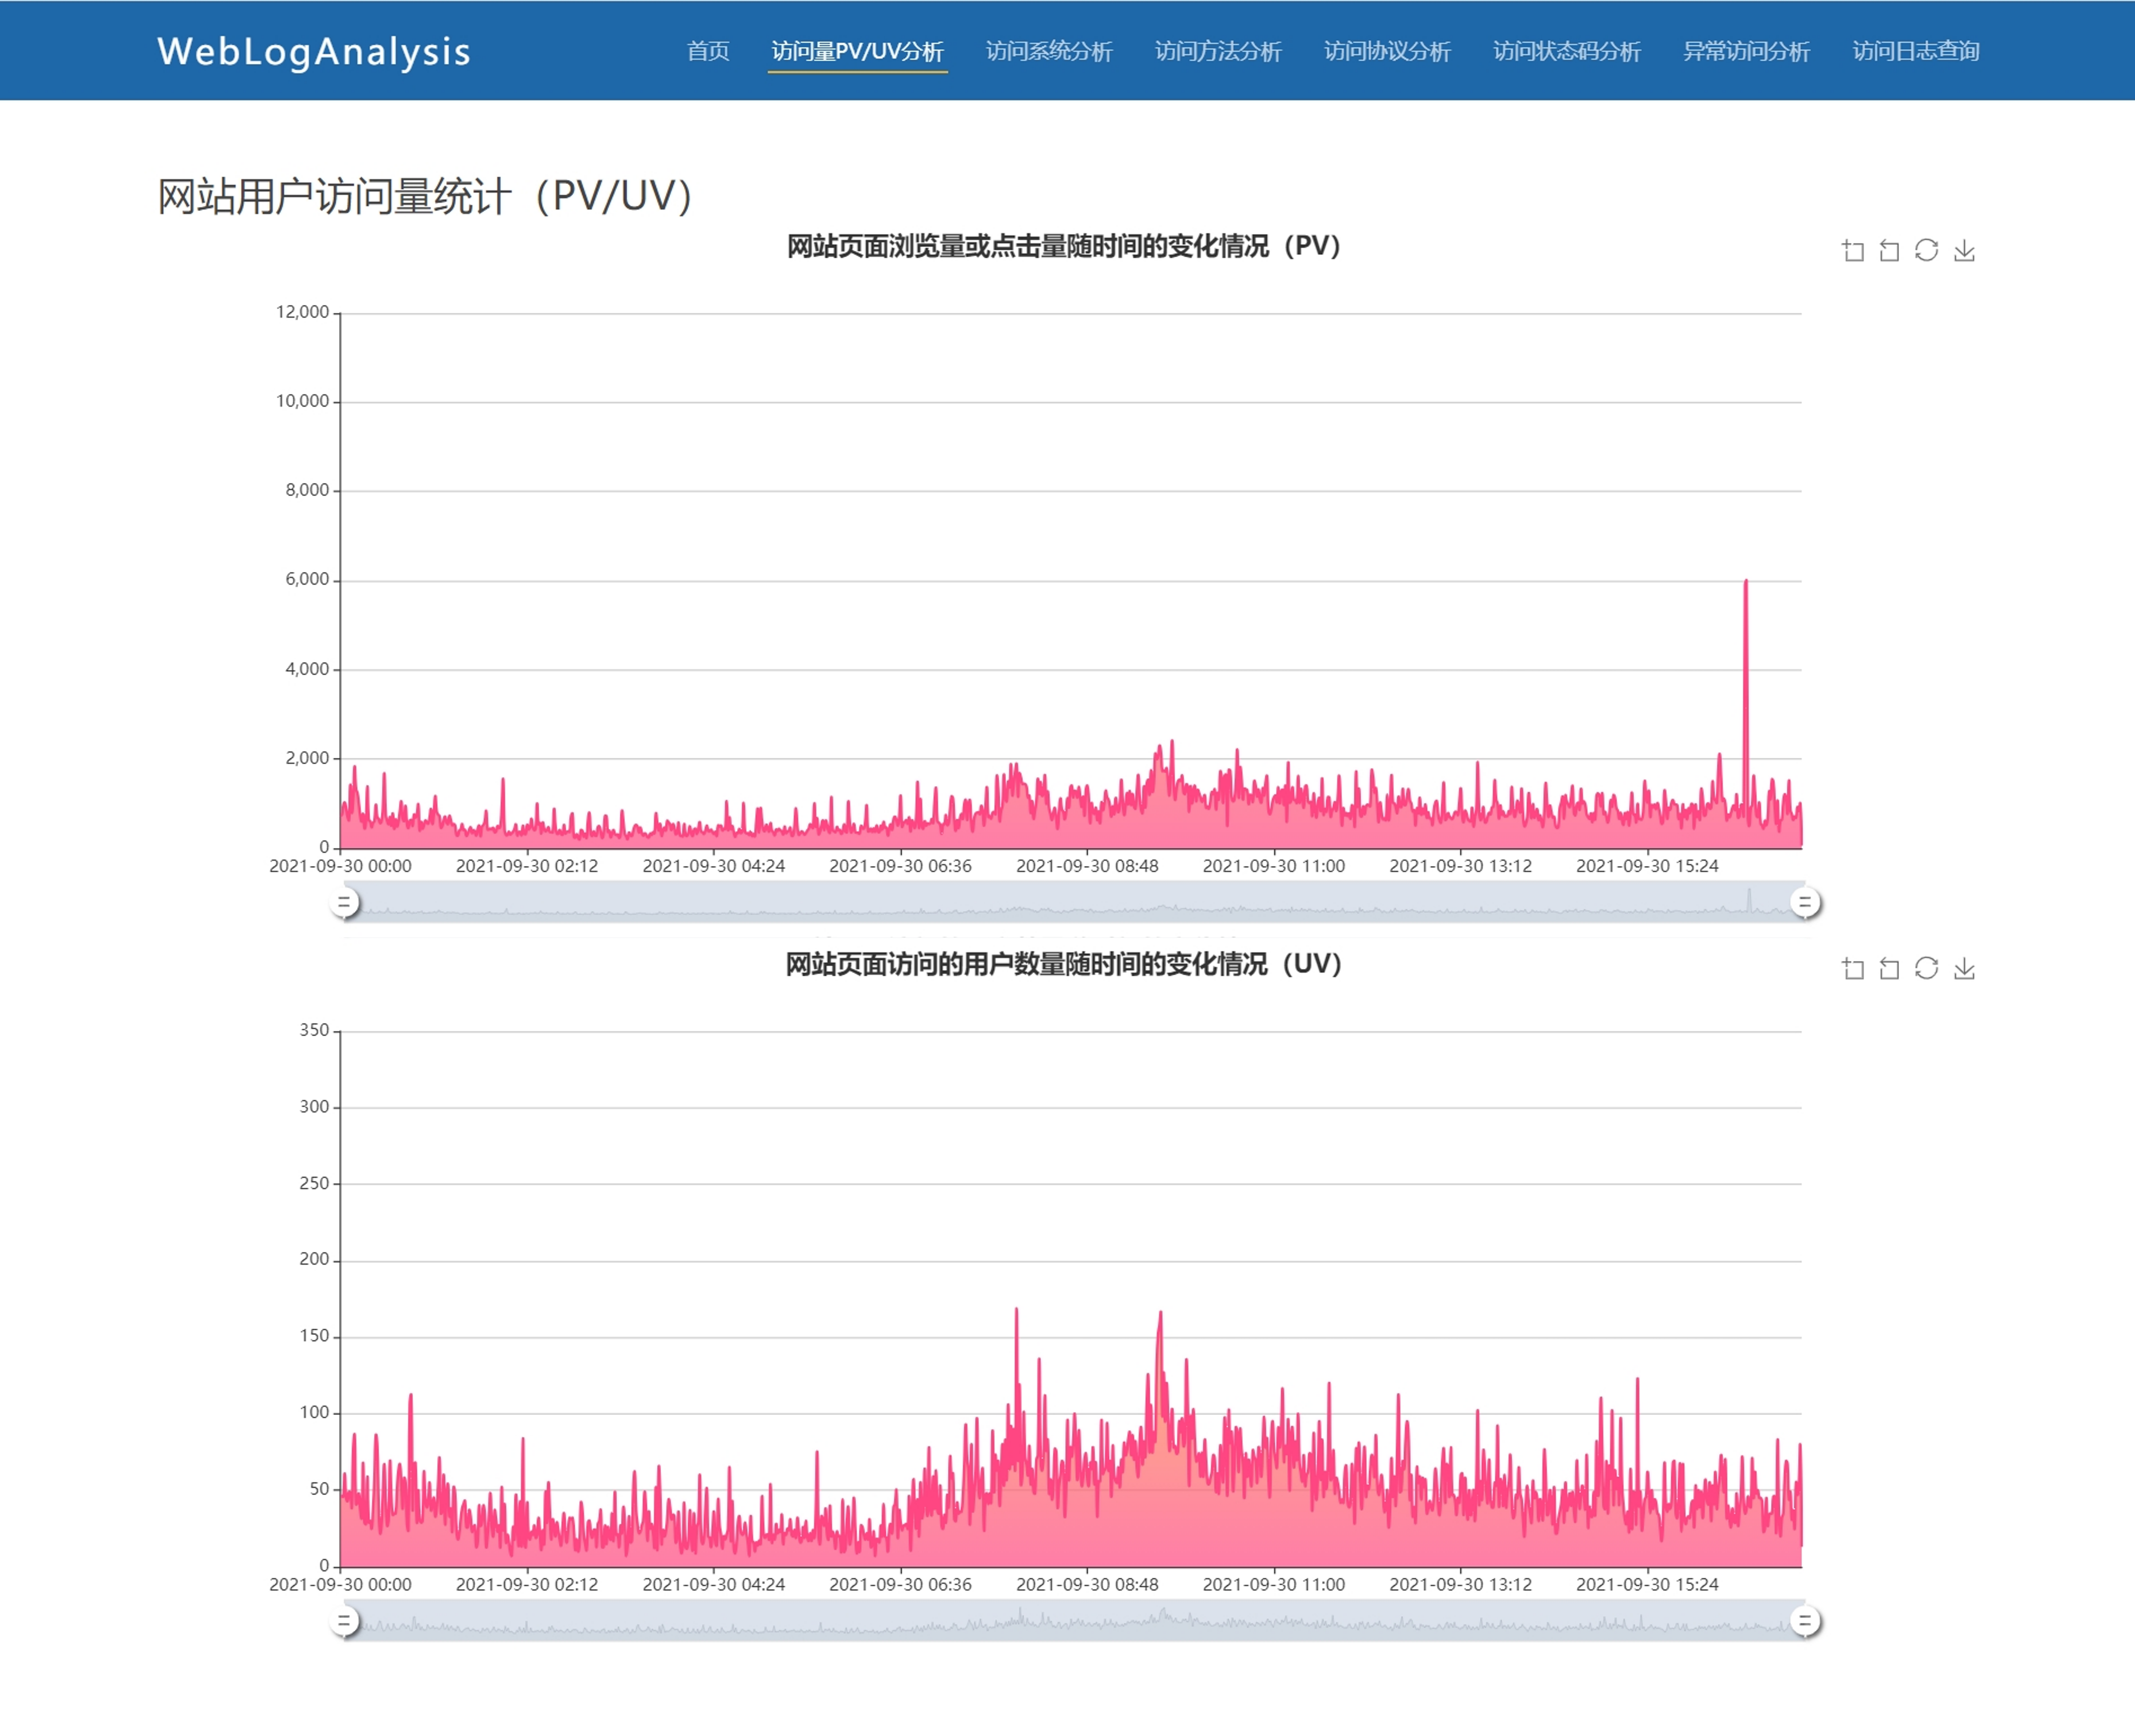
Task: Click PV chart right zoom slider handle
Action: point(1805,903)
